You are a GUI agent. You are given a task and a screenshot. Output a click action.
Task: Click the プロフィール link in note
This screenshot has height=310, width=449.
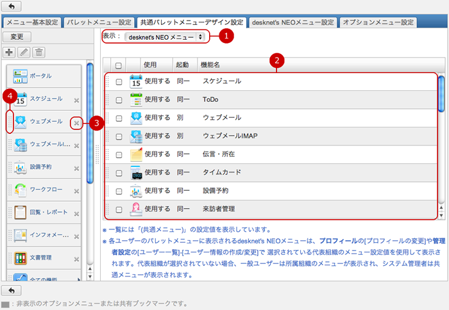(x=338, y=241)
